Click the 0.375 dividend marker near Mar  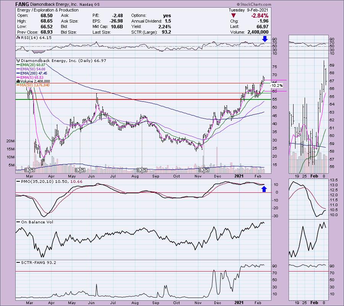(29, 170)
